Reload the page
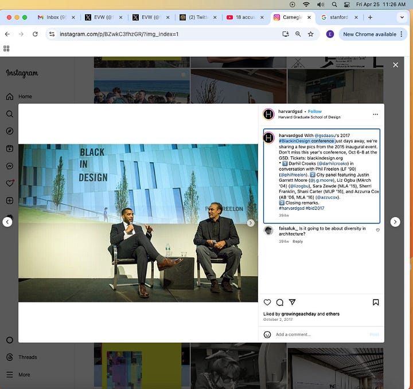Screen dimensions: 413x389 point(35,34)
